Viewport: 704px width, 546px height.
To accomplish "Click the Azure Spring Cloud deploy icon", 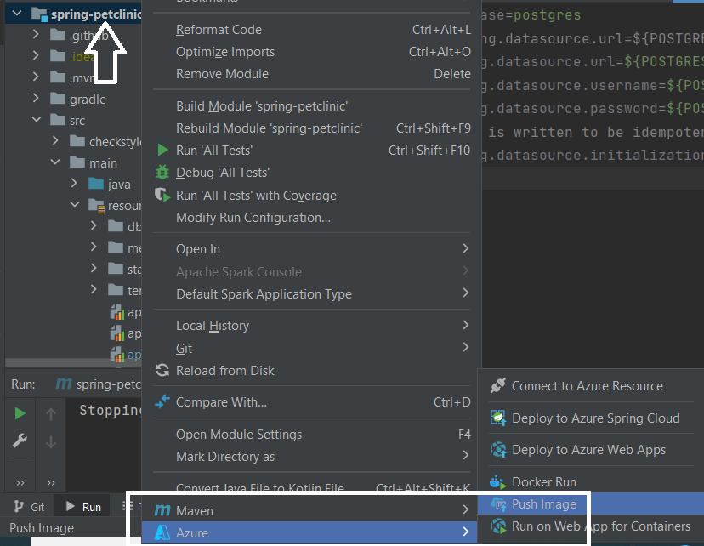I will pos(498,418).
